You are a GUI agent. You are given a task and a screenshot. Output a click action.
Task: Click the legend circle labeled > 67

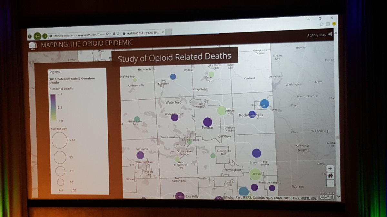[x=59, y=140]
